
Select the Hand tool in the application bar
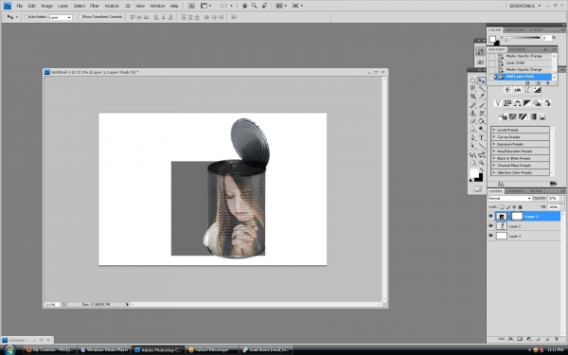[244, 6]
